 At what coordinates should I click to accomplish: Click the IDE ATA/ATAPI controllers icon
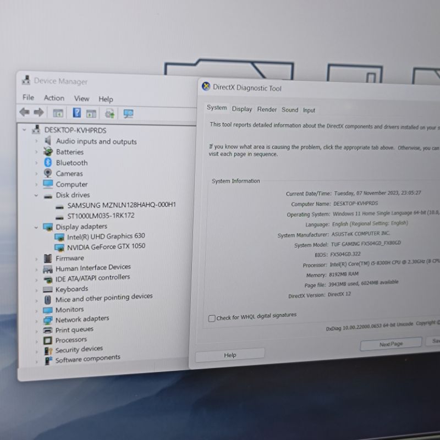[x=48, y=279]
